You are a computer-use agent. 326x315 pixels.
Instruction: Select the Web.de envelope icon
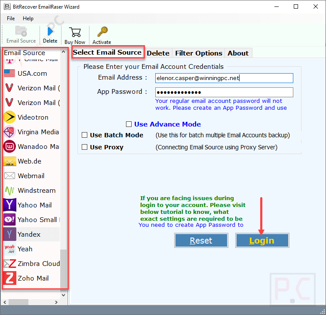tap(9, 161)
